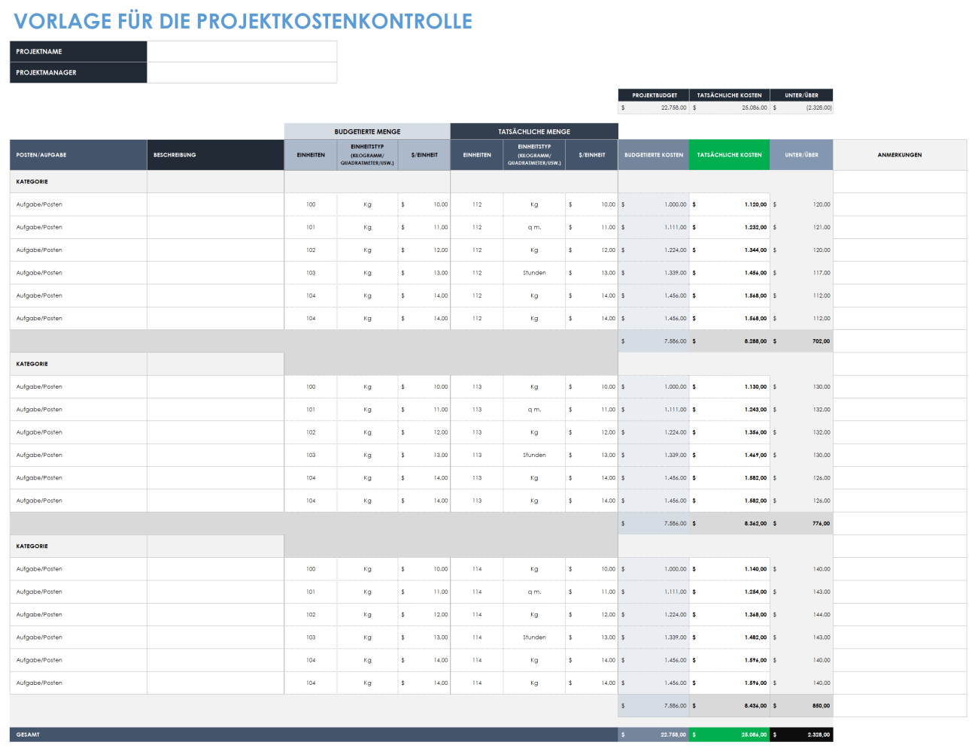
Task: Select the cell with value 1.368,00
Action: pyautogui.click(x=729, y=615)
